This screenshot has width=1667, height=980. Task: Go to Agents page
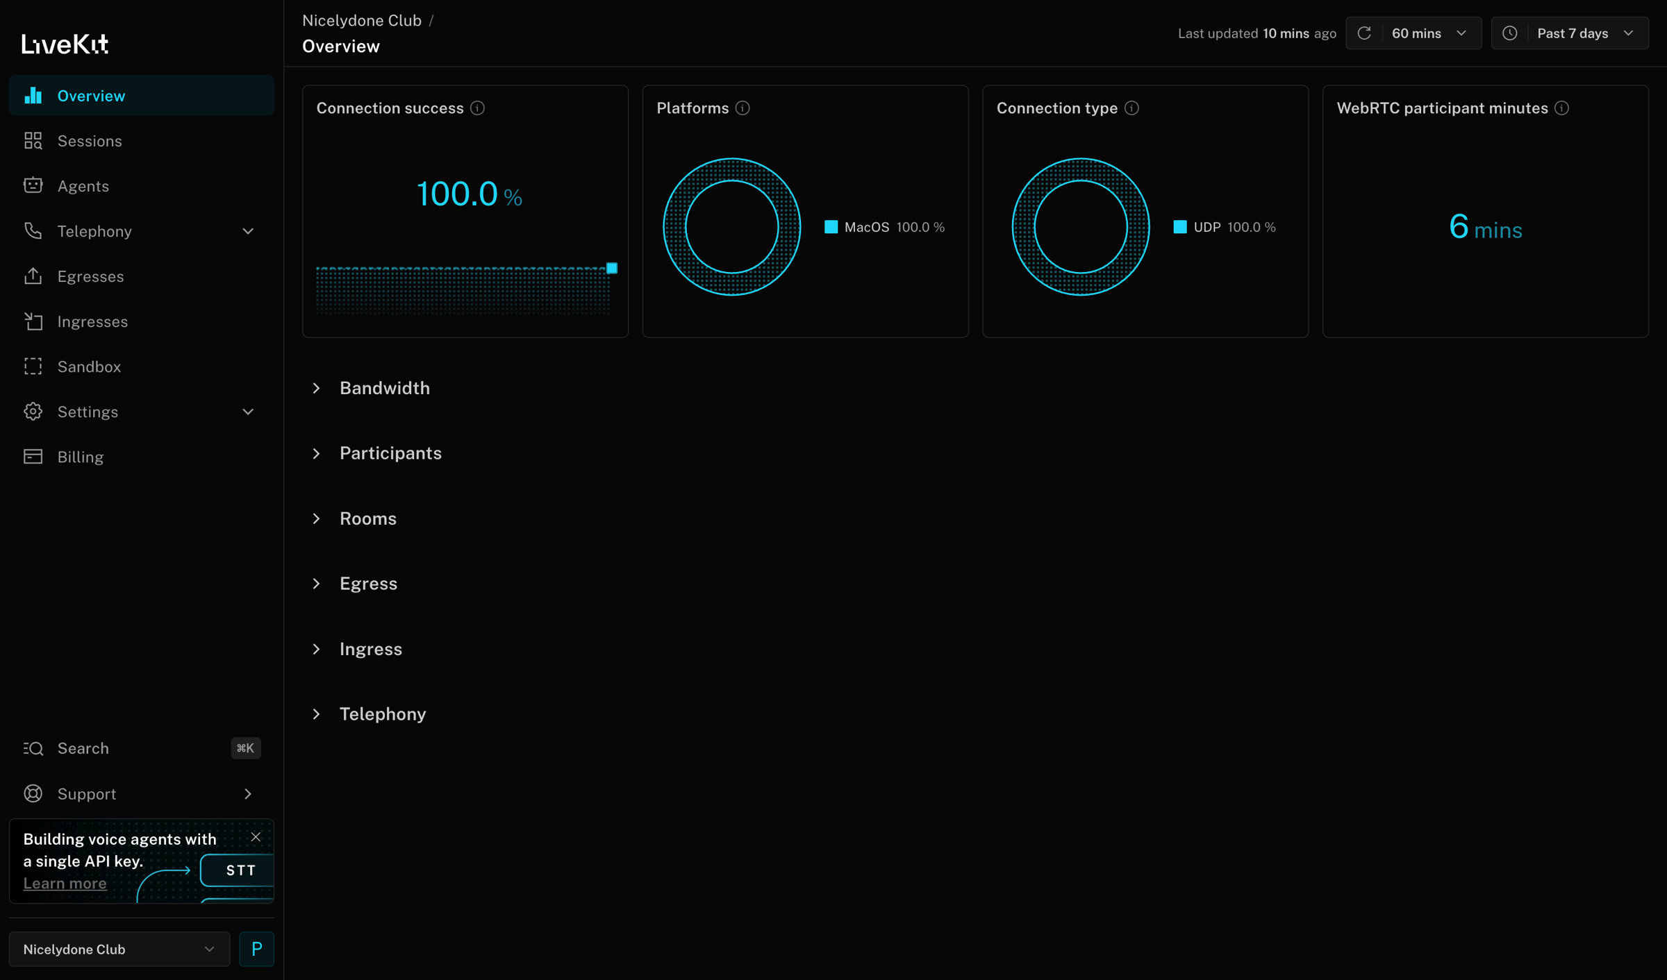point(142,186)
